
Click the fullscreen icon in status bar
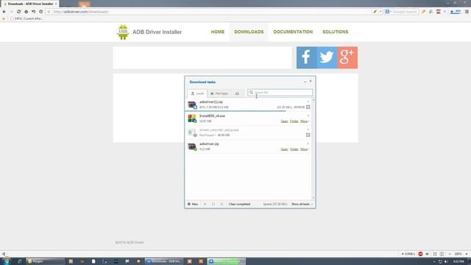[435, 254]
